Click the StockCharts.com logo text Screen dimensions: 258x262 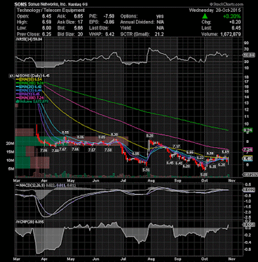[226, 4]
